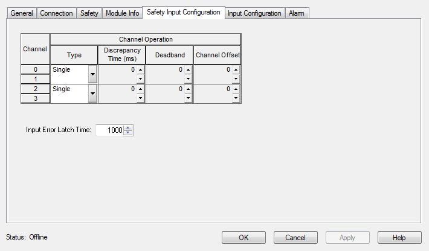Screen dimensions: 429x251
Task: Click the Input Error Latch Time field
Action: (x=109, y=130)
